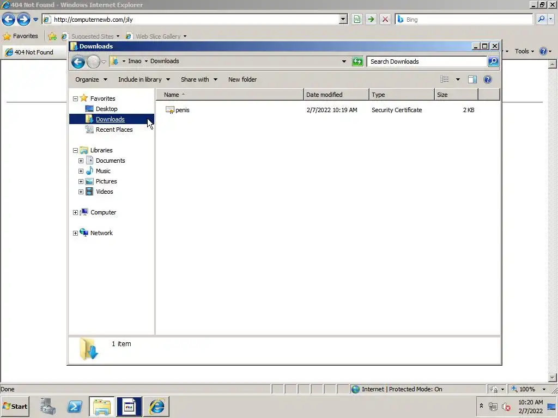Expand the Music library node
The width and height of the screenshot is (558, 418).
coord(81,171)
